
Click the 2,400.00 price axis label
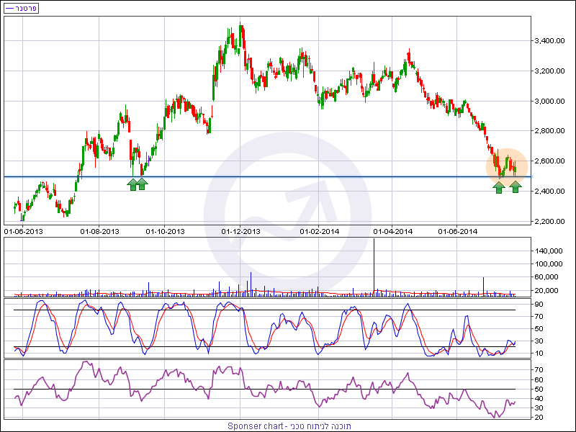click(549, 191)
